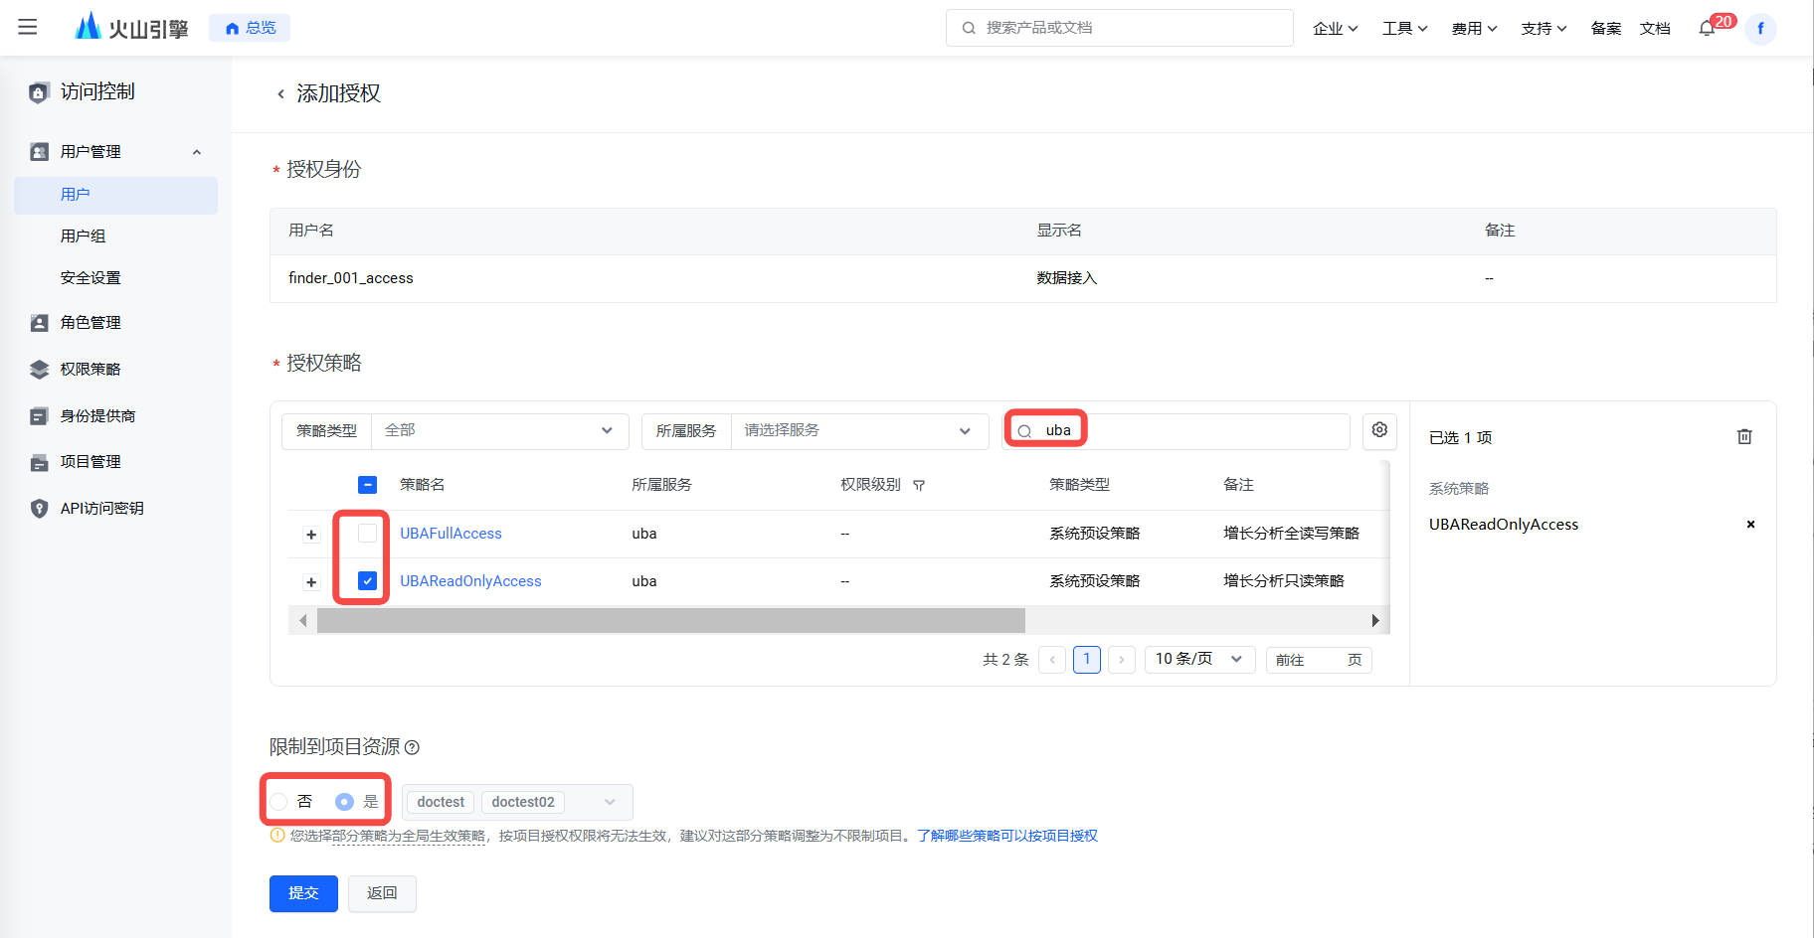This screenshot has height=938, width=1814.
Task: Click the Volcano Engine logo
Action: (x=131, y=28)
